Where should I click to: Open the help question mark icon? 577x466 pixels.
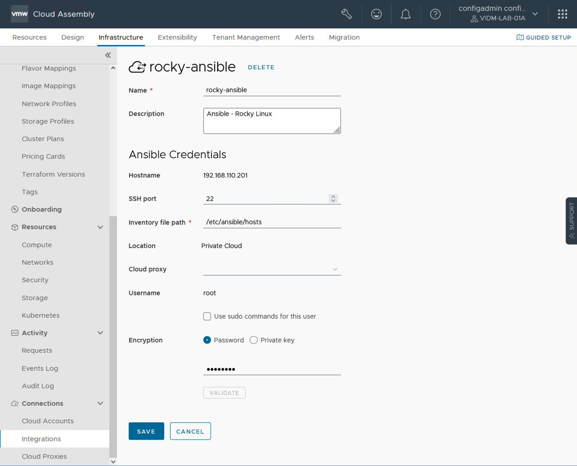click(x=435, y=14)
